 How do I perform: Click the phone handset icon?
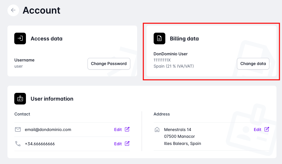18,144
